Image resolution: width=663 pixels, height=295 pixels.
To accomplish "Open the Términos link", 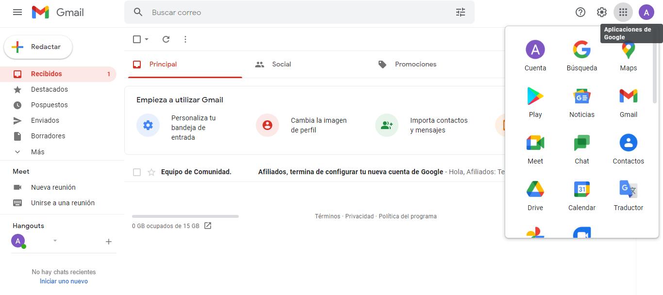I will (328, 216).
